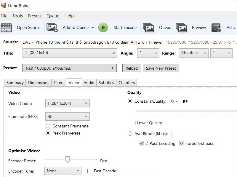This screenshot has width=237, height=177.
Task: Select Peak Framerate radio button
Action: (48, 133)
